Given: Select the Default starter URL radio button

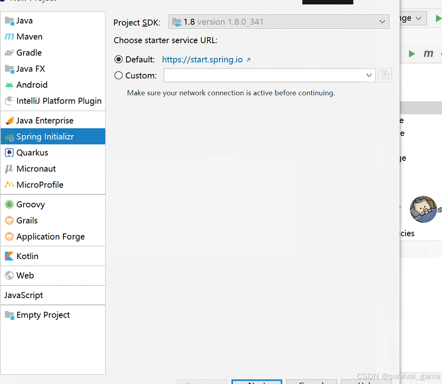Looking at the screenshot, I should [118, 59].
